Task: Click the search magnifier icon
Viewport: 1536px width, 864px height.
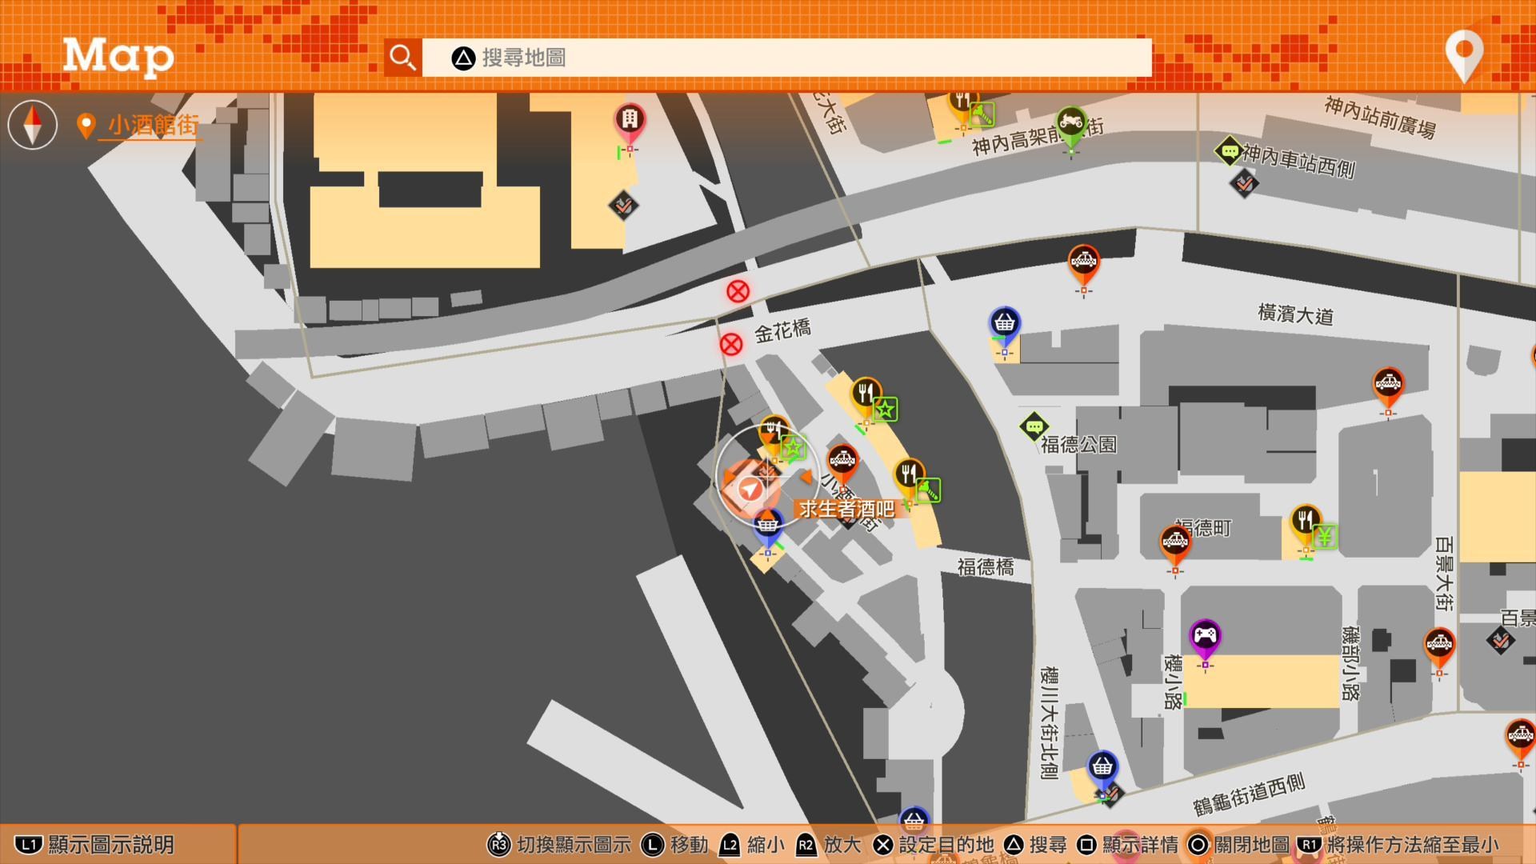Action: pyautogui.click(x=402, y=58)
